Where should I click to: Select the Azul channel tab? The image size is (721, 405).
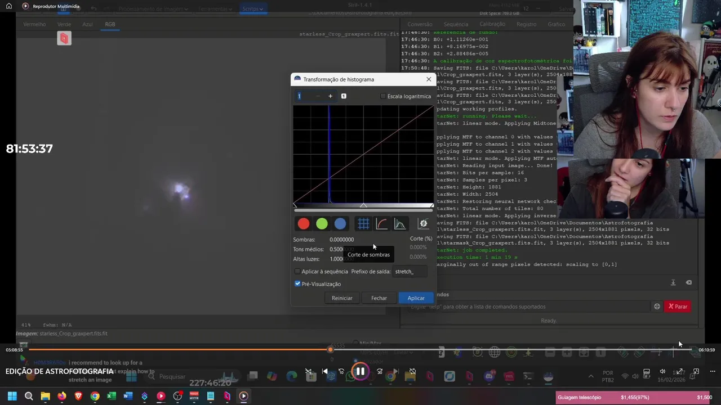click(x=87, y=24)
